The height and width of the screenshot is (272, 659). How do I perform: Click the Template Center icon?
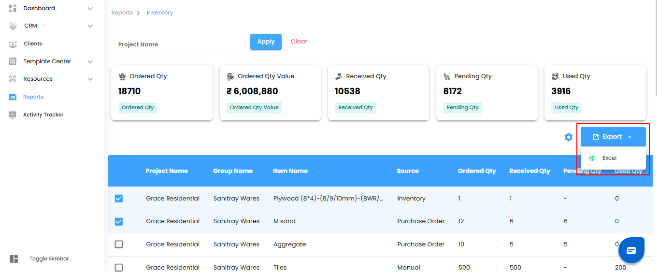(x=13, y=61)
